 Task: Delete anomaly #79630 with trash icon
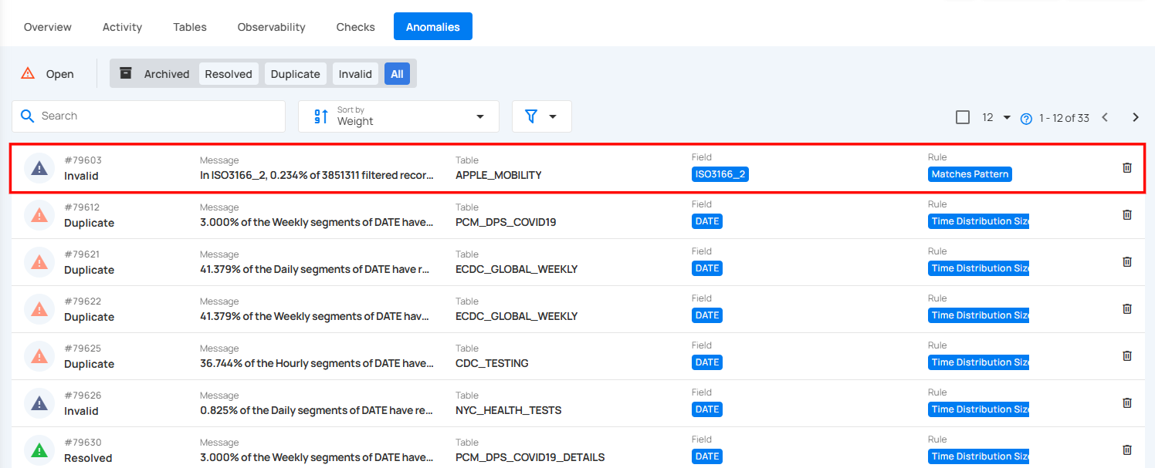1126,449
